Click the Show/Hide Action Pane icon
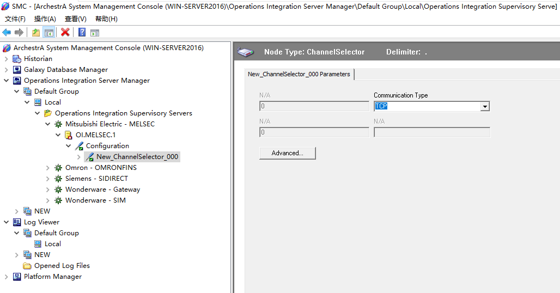 (x=94, y=33)
